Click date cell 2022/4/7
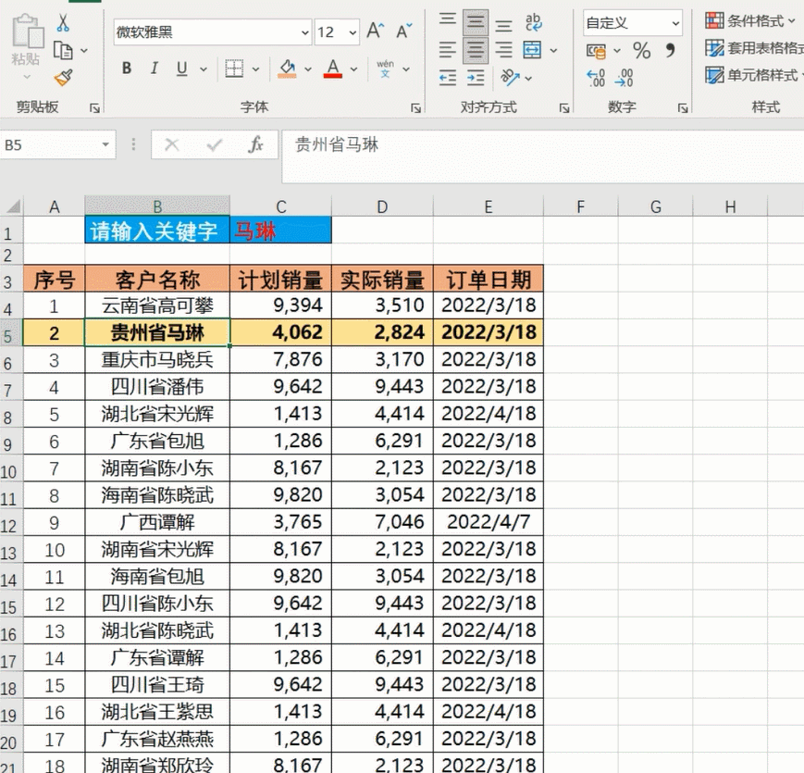The image size is (804, 773). 489,522
